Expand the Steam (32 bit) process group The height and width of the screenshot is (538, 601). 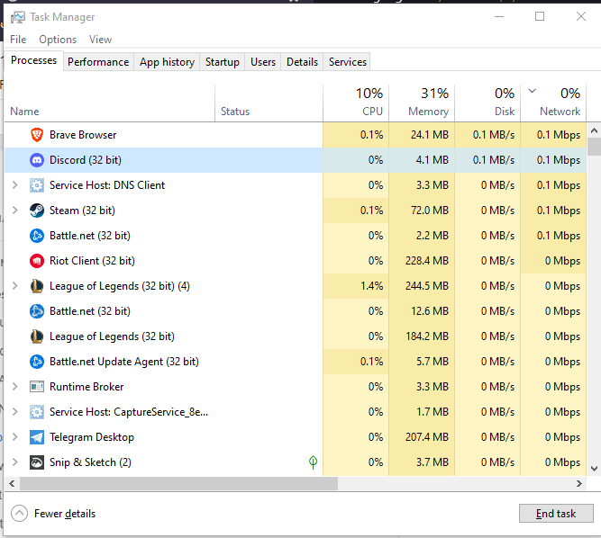15,211
